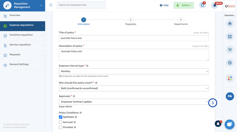Click the Splittable info icon
This screenshot has height=132, width=237.
click(x=76, y=117)
